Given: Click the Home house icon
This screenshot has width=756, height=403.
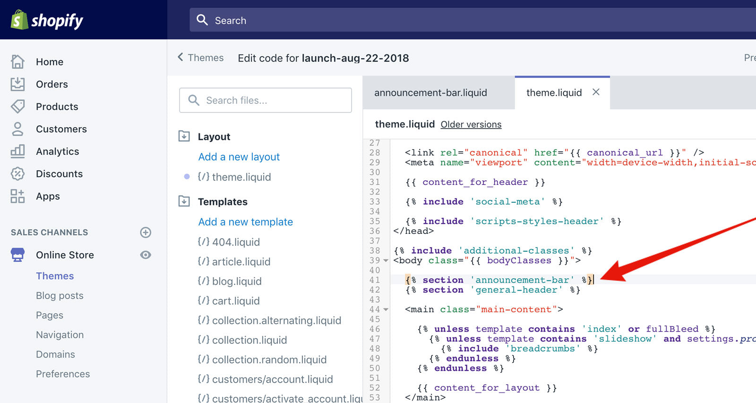Looking at the screenshot, I should click(x=17, y=61).
